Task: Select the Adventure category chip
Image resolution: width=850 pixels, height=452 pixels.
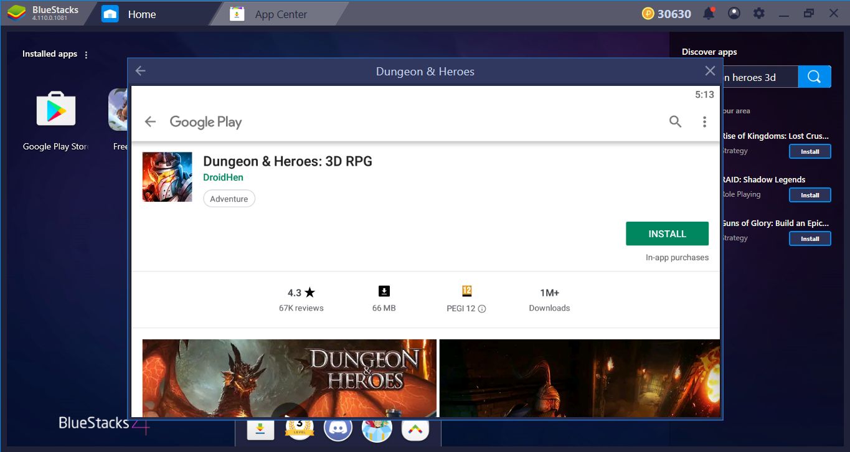Action: 229,199
